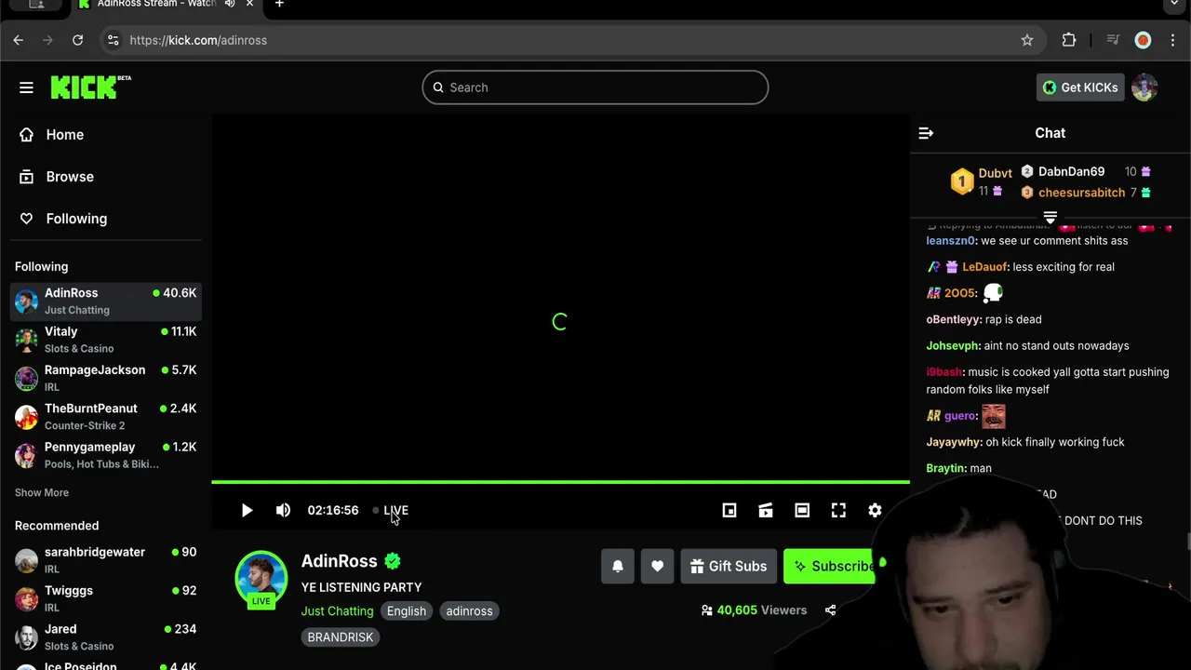
Task: View site information icon in address bar
Action: [113, 40]
